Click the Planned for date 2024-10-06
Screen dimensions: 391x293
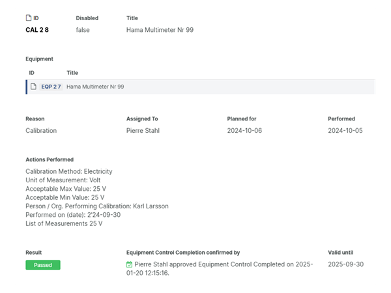click(x=245, y=130)
